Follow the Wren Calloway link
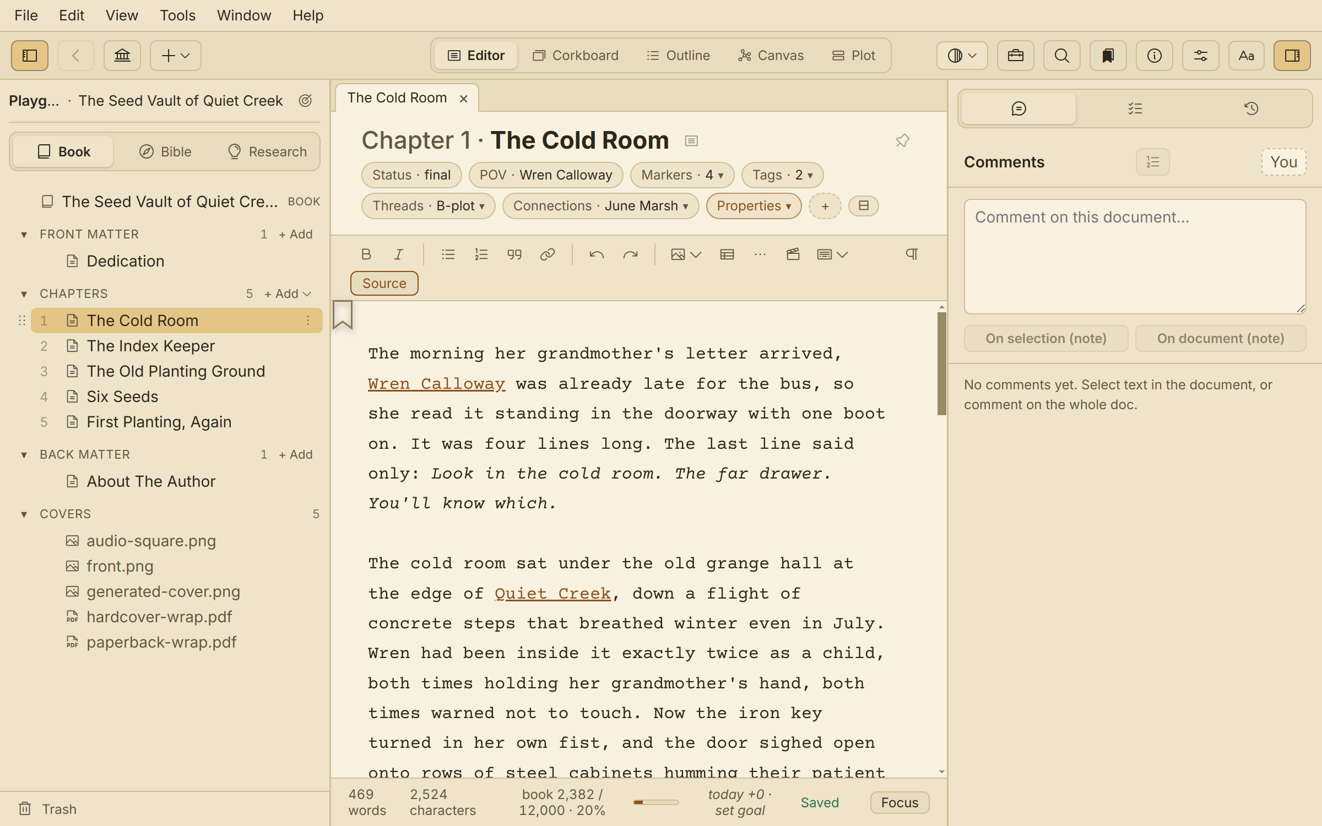 436,384
